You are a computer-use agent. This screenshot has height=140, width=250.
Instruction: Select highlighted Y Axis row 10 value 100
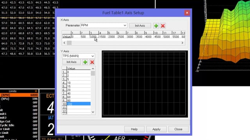pos(79,104)
